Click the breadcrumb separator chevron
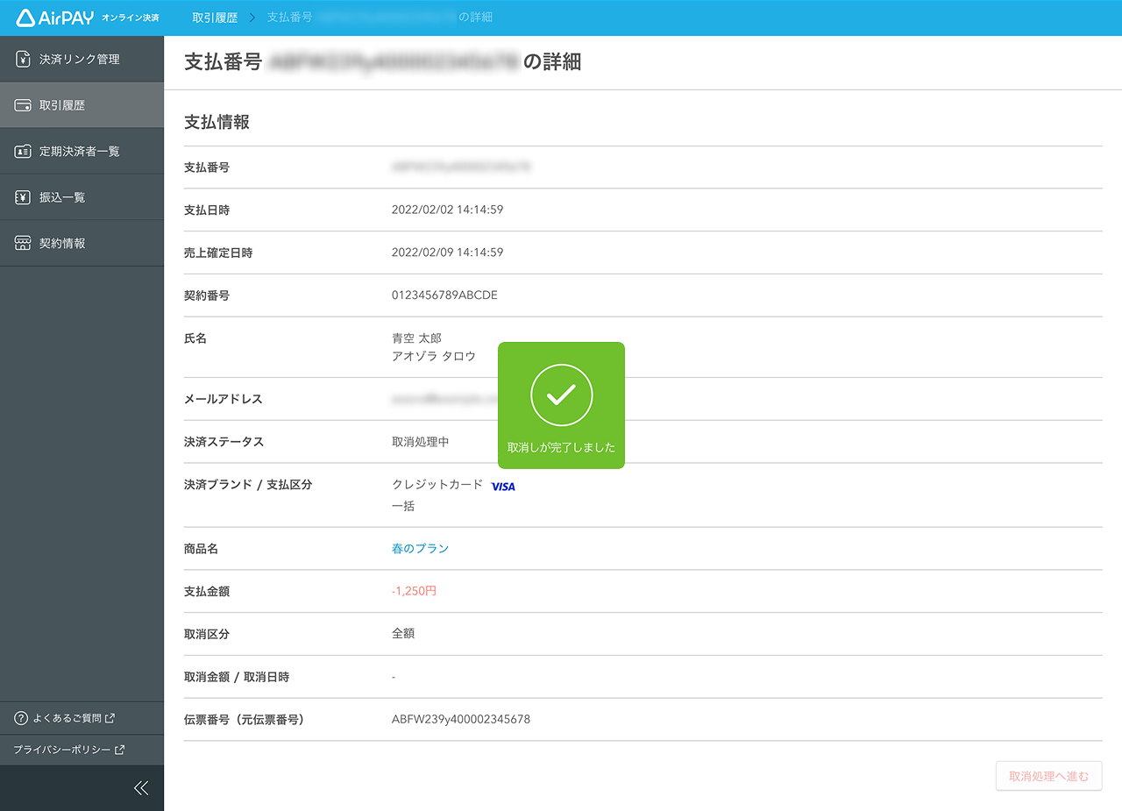The image size is (1122, 811). 254,17
